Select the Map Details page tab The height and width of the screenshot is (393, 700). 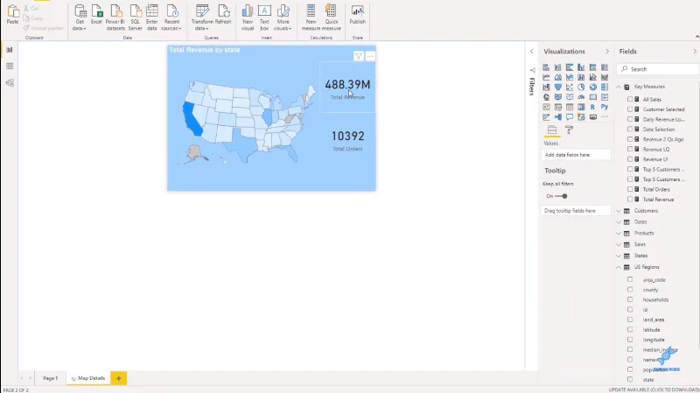pyautogui.click(x=88, y=378)
